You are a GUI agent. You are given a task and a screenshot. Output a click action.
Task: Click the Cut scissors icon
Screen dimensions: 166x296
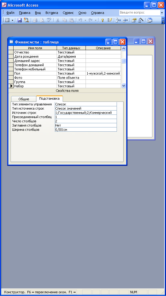[x=58, y=20]
